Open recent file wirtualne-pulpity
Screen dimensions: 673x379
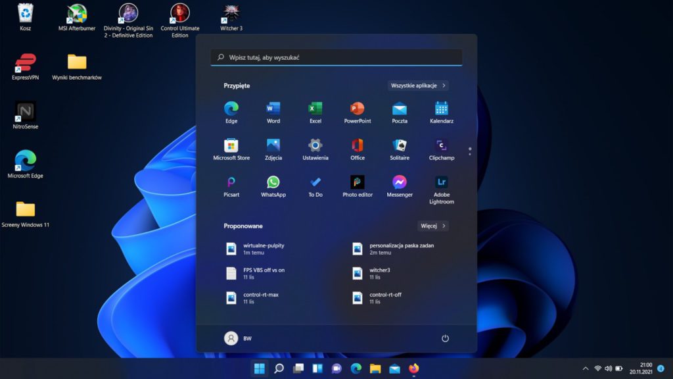tap(263, 248)
